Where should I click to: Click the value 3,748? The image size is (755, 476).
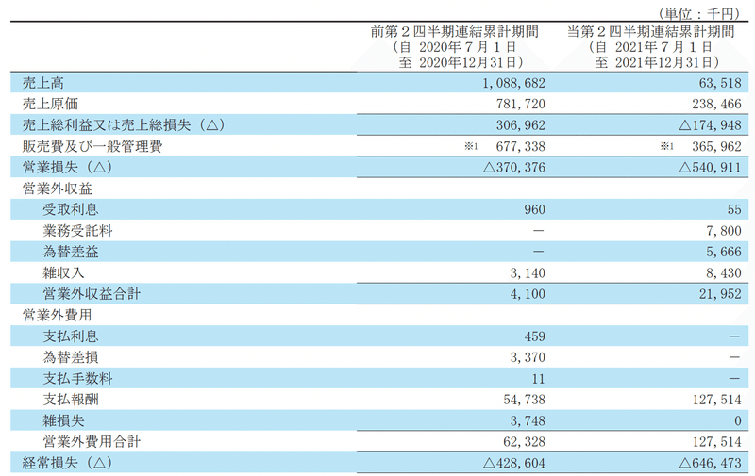pos(528,421)
